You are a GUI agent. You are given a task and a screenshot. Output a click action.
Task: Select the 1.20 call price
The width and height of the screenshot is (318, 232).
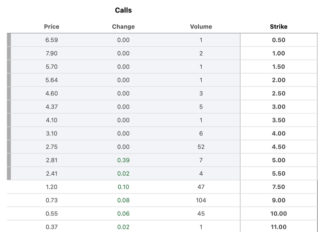point(52,187)
